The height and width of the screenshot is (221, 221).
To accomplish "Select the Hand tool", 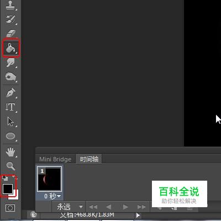I will point(10,152).
